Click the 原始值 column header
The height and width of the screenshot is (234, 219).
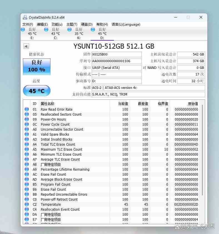pos(193,104)
